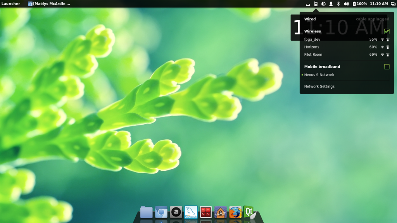Toggle the network indicator menu in panel
397x223 pixels.
tap(316, 4)
